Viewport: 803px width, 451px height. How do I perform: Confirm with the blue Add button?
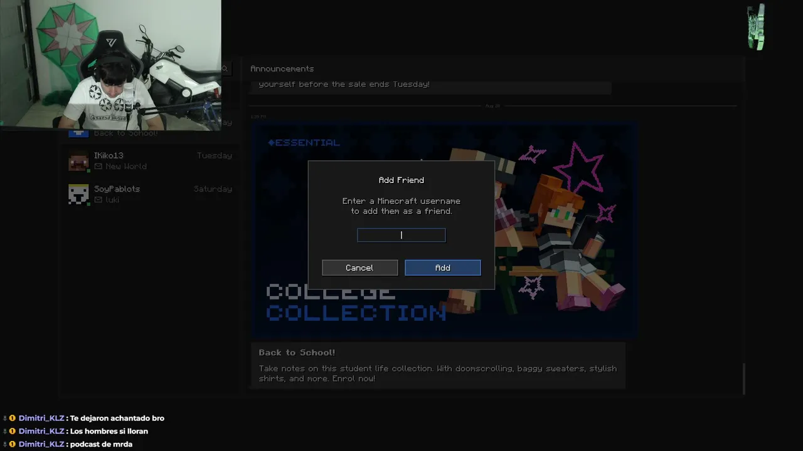click(443, 267)
